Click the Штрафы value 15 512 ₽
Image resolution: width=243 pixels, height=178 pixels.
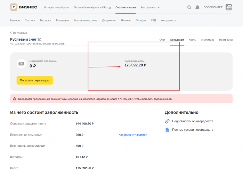tap(81, 157)
